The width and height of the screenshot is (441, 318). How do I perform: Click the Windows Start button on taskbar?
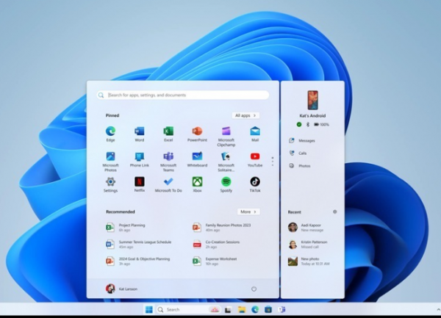point(148,310)
